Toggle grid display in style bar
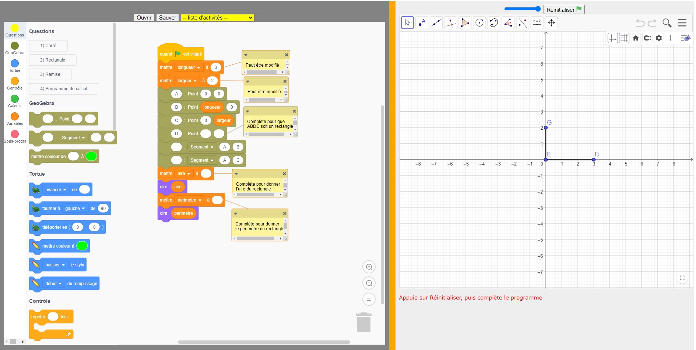The height and width of the screenshot is (350, 696). point(624,38)
